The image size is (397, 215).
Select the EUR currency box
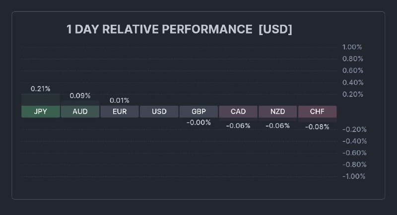(x=120, y=112)
